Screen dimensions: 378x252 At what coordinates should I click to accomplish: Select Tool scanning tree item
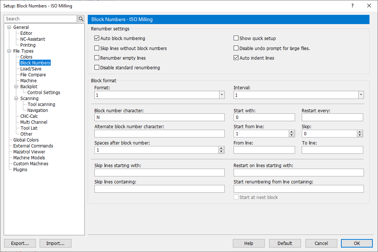click(41, 104)
